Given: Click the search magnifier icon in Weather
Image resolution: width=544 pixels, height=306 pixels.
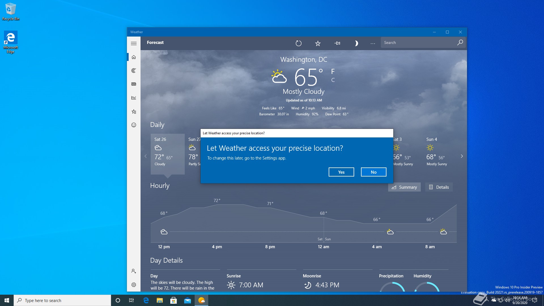Looking at the screenshot, I should [x=460, y=42].
